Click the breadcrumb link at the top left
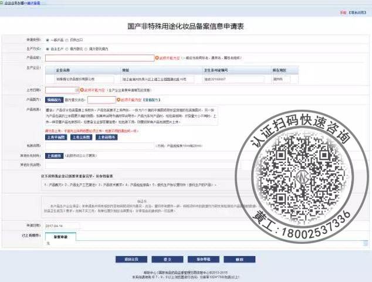 [33, 3]
